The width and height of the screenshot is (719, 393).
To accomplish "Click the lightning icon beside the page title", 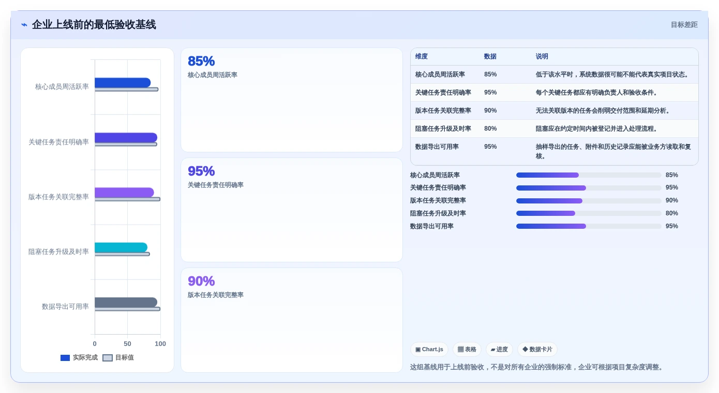I will point(24,25).
